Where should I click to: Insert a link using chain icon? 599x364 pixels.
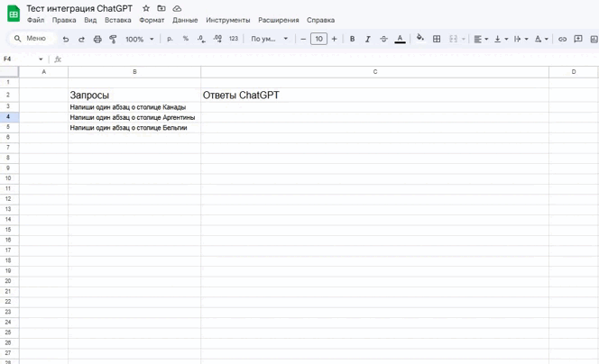click(x=562, y=39)
